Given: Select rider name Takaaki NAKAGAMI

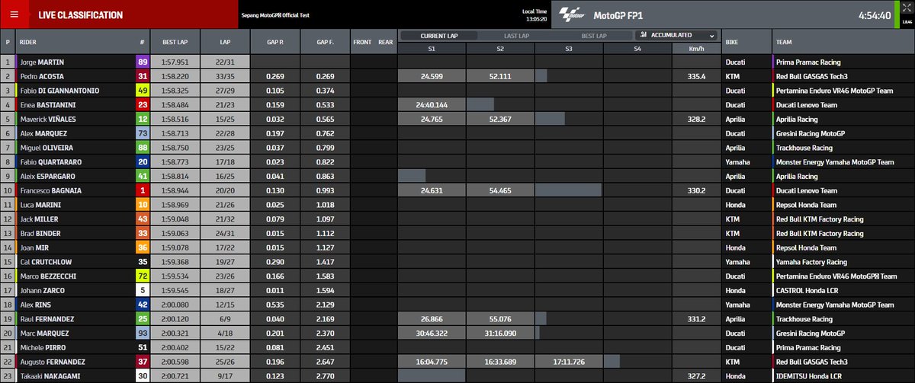Looking at the screenshot, I should point(52,376).
